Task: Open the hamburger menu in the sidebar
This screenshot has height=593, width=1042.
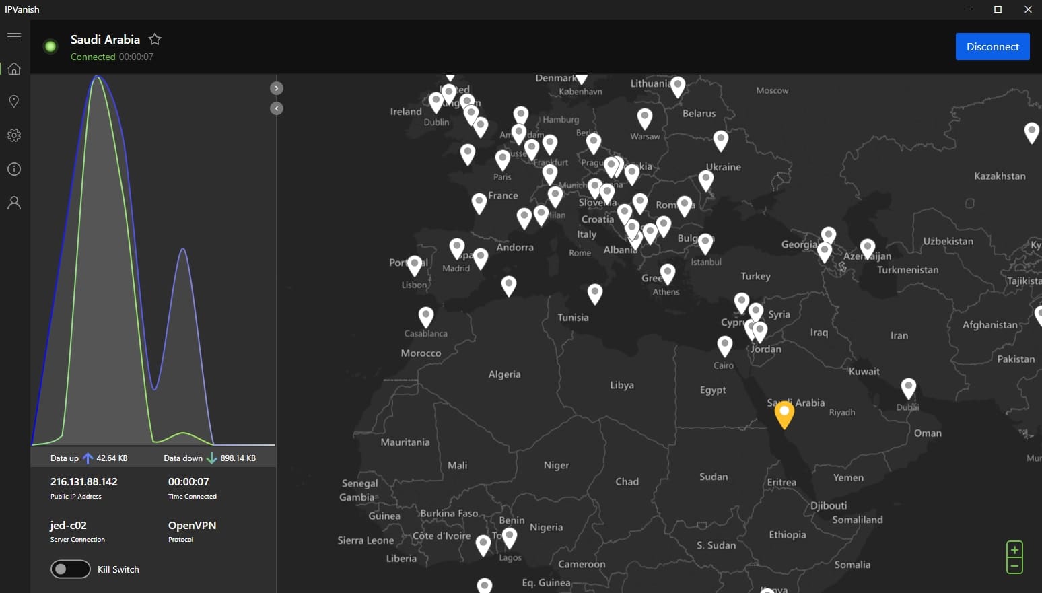Action: (x=14, y=37)
